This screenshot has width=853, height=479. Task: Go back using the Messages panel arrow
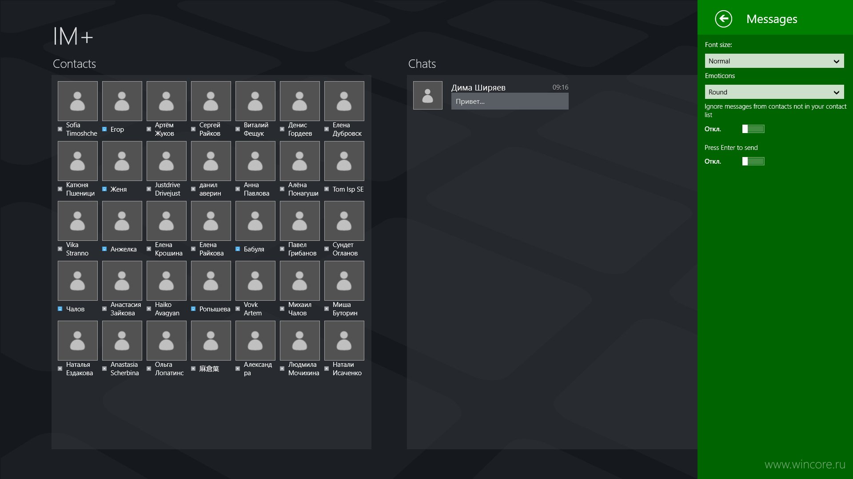click(723, 19)
